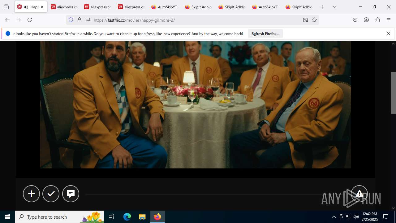Open File Explorer from taskbar

142,217
